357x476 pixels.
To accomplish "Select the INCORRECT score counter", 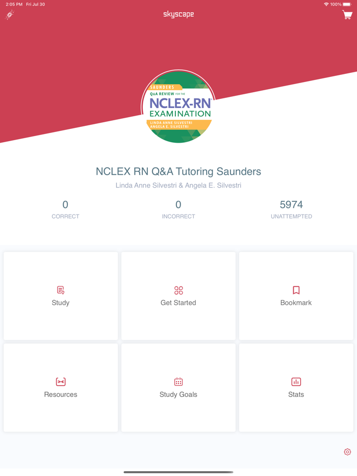I will click(178, 209).
